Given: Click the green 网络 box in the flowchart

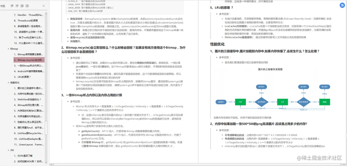Looking at the screenshot, I should pyautogui.click(x=324, y=102).
